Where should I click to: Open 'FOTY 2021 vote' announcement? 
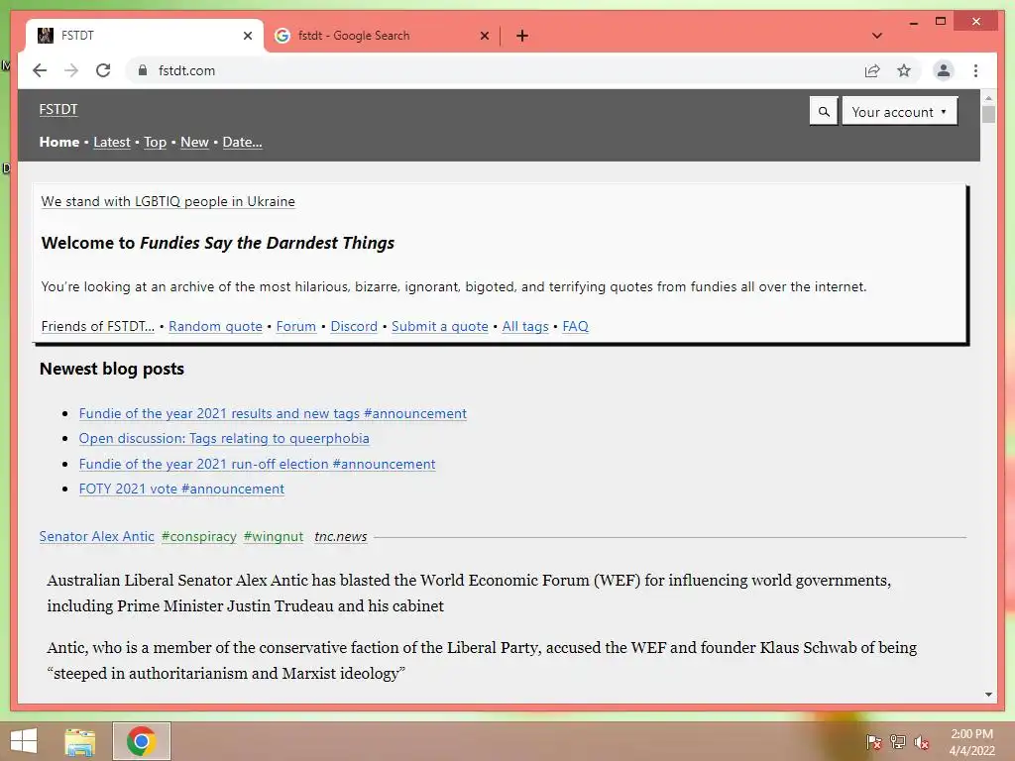(x=181, y=489)
